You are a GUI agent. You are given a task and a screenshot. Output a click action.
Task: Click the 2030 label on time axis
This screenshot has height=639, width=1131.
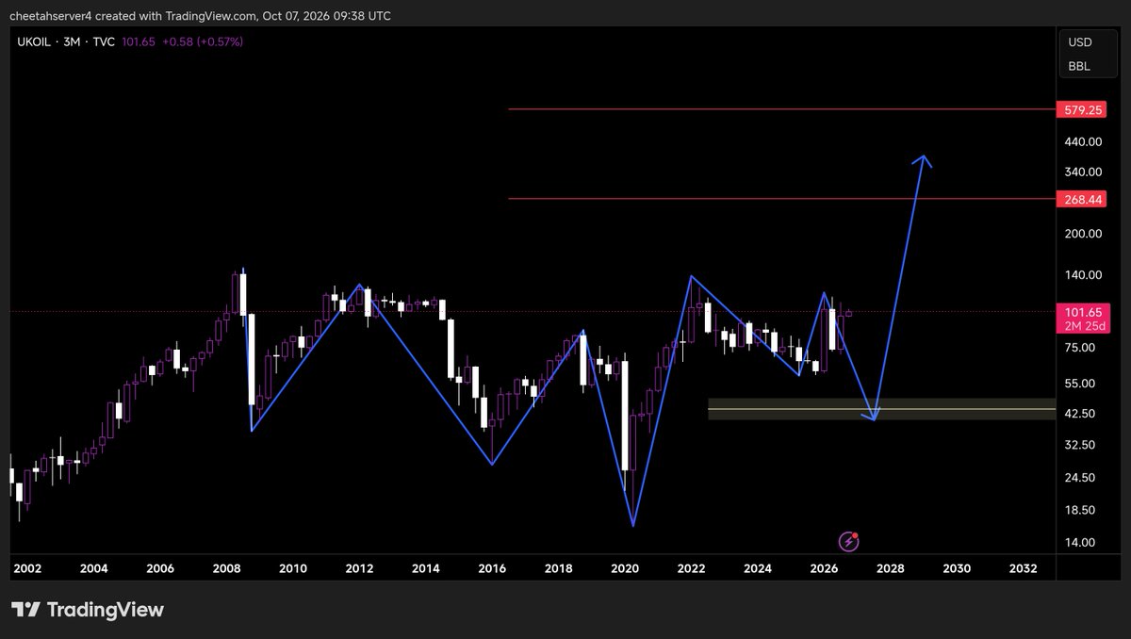click(957, 569)
